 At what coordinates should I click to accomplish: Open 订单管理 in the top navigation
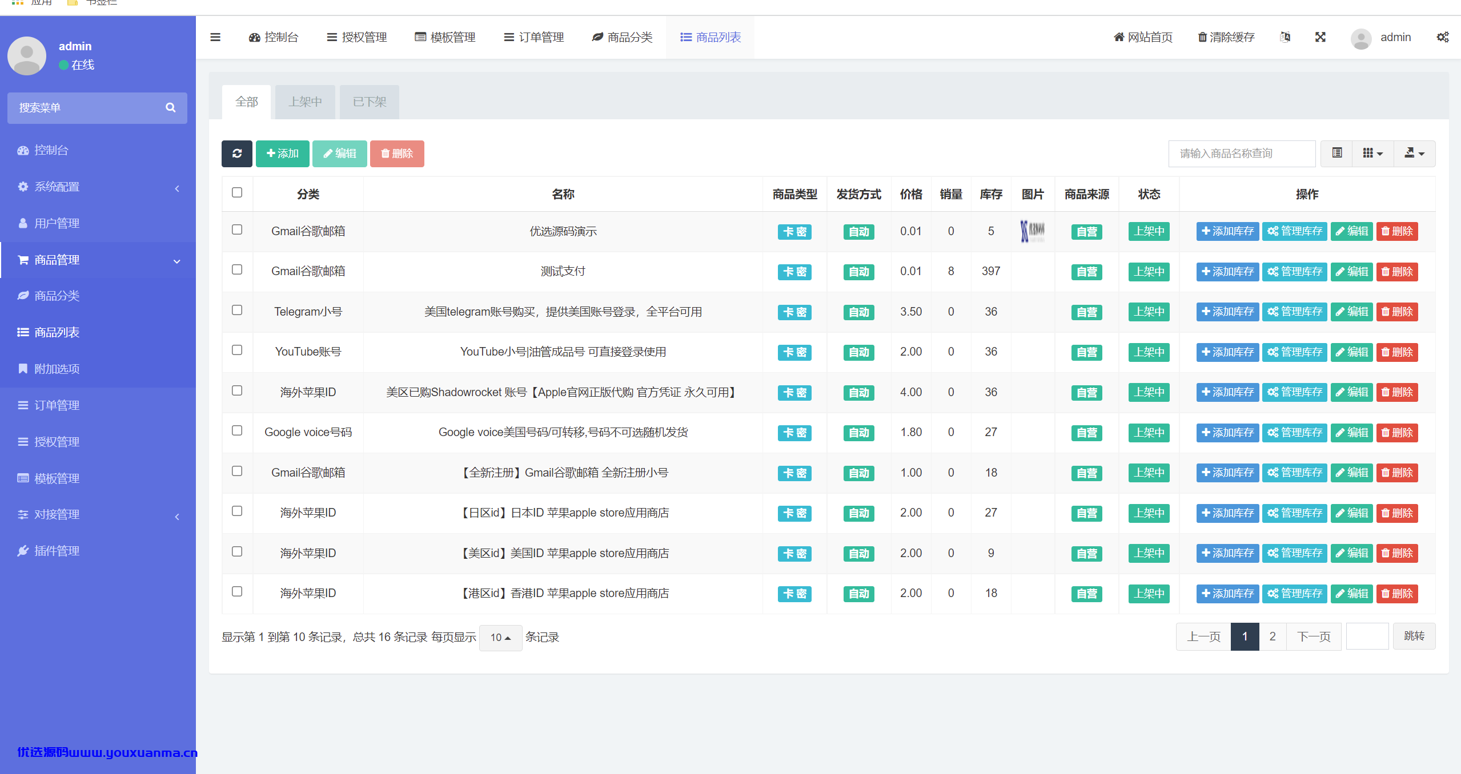coord(533,37)
